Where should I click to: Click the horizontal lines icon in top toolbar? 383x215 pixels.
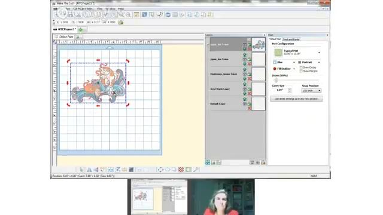pyautogui.click(x=175, y=15)
